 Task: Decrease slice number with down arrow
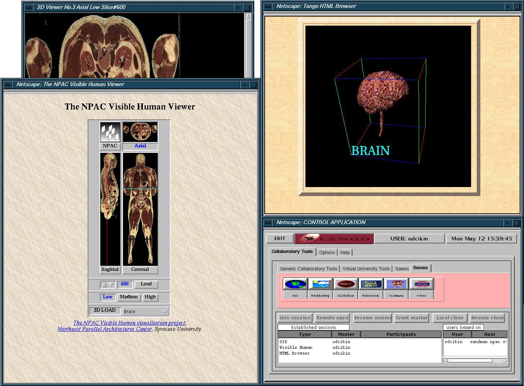(111, 285)
